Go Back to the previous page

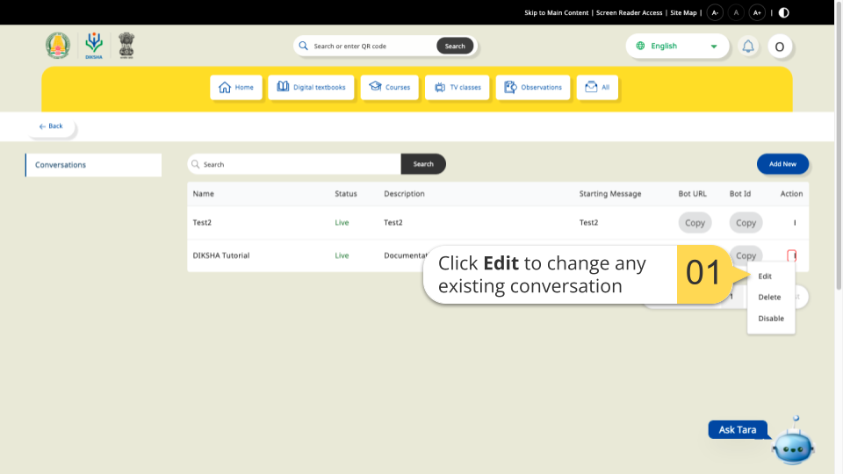pos(51,126)
